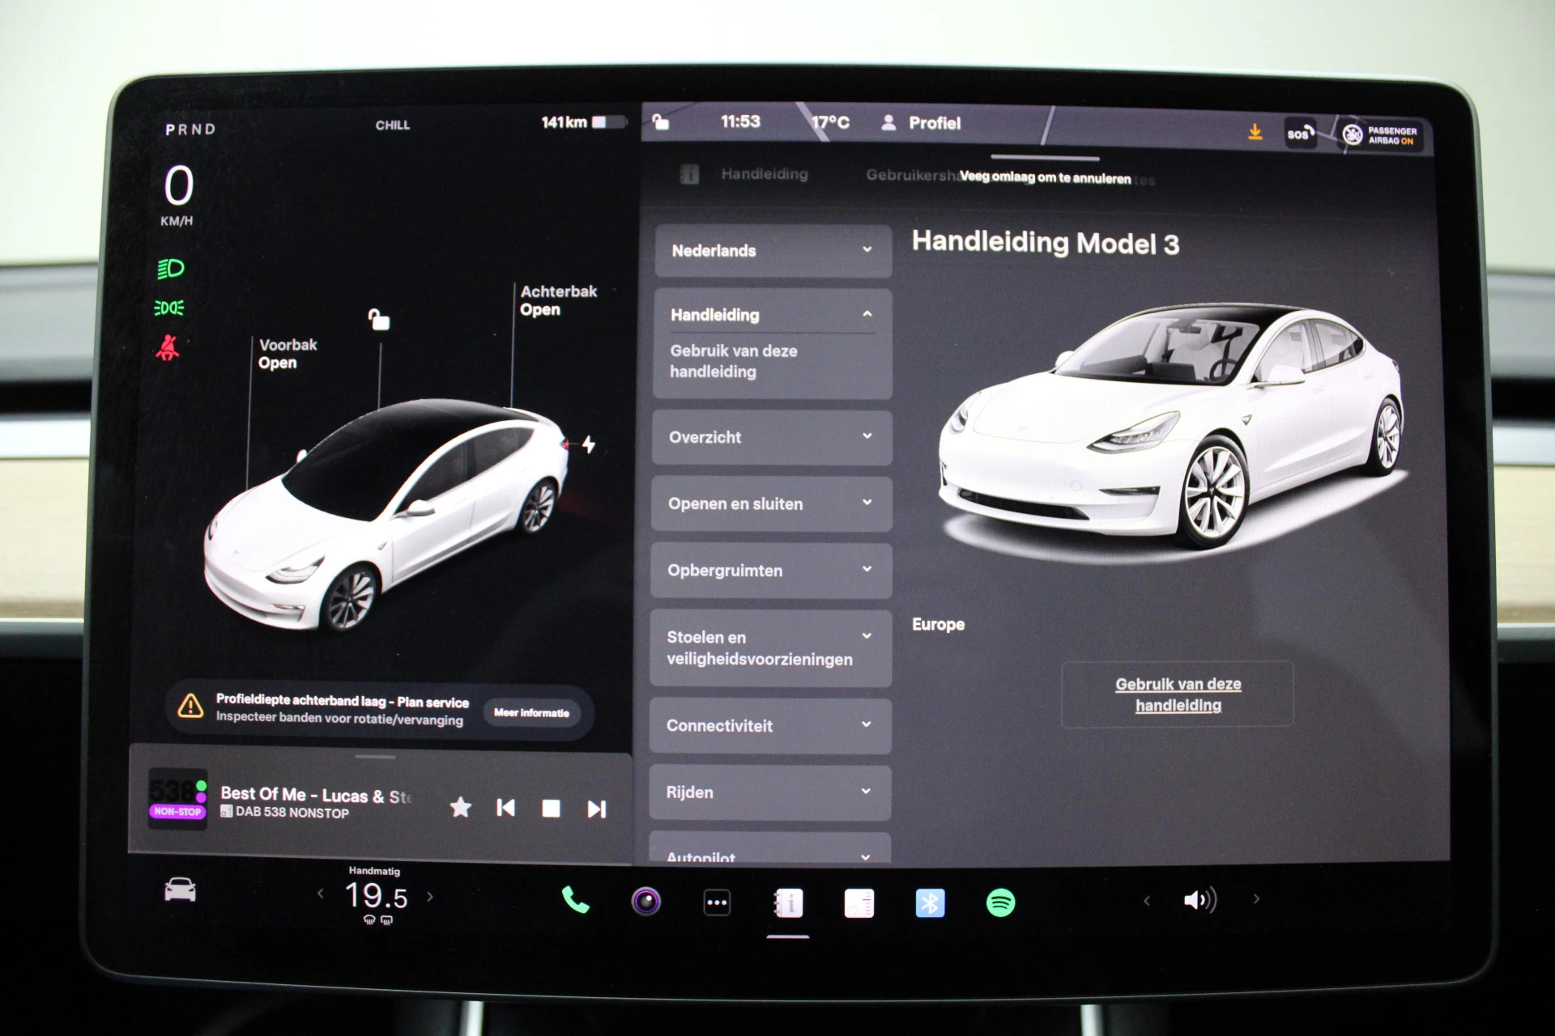Open the Nederlands language dropdown
Viewport: 1555px width, 1036px height.
772,251
